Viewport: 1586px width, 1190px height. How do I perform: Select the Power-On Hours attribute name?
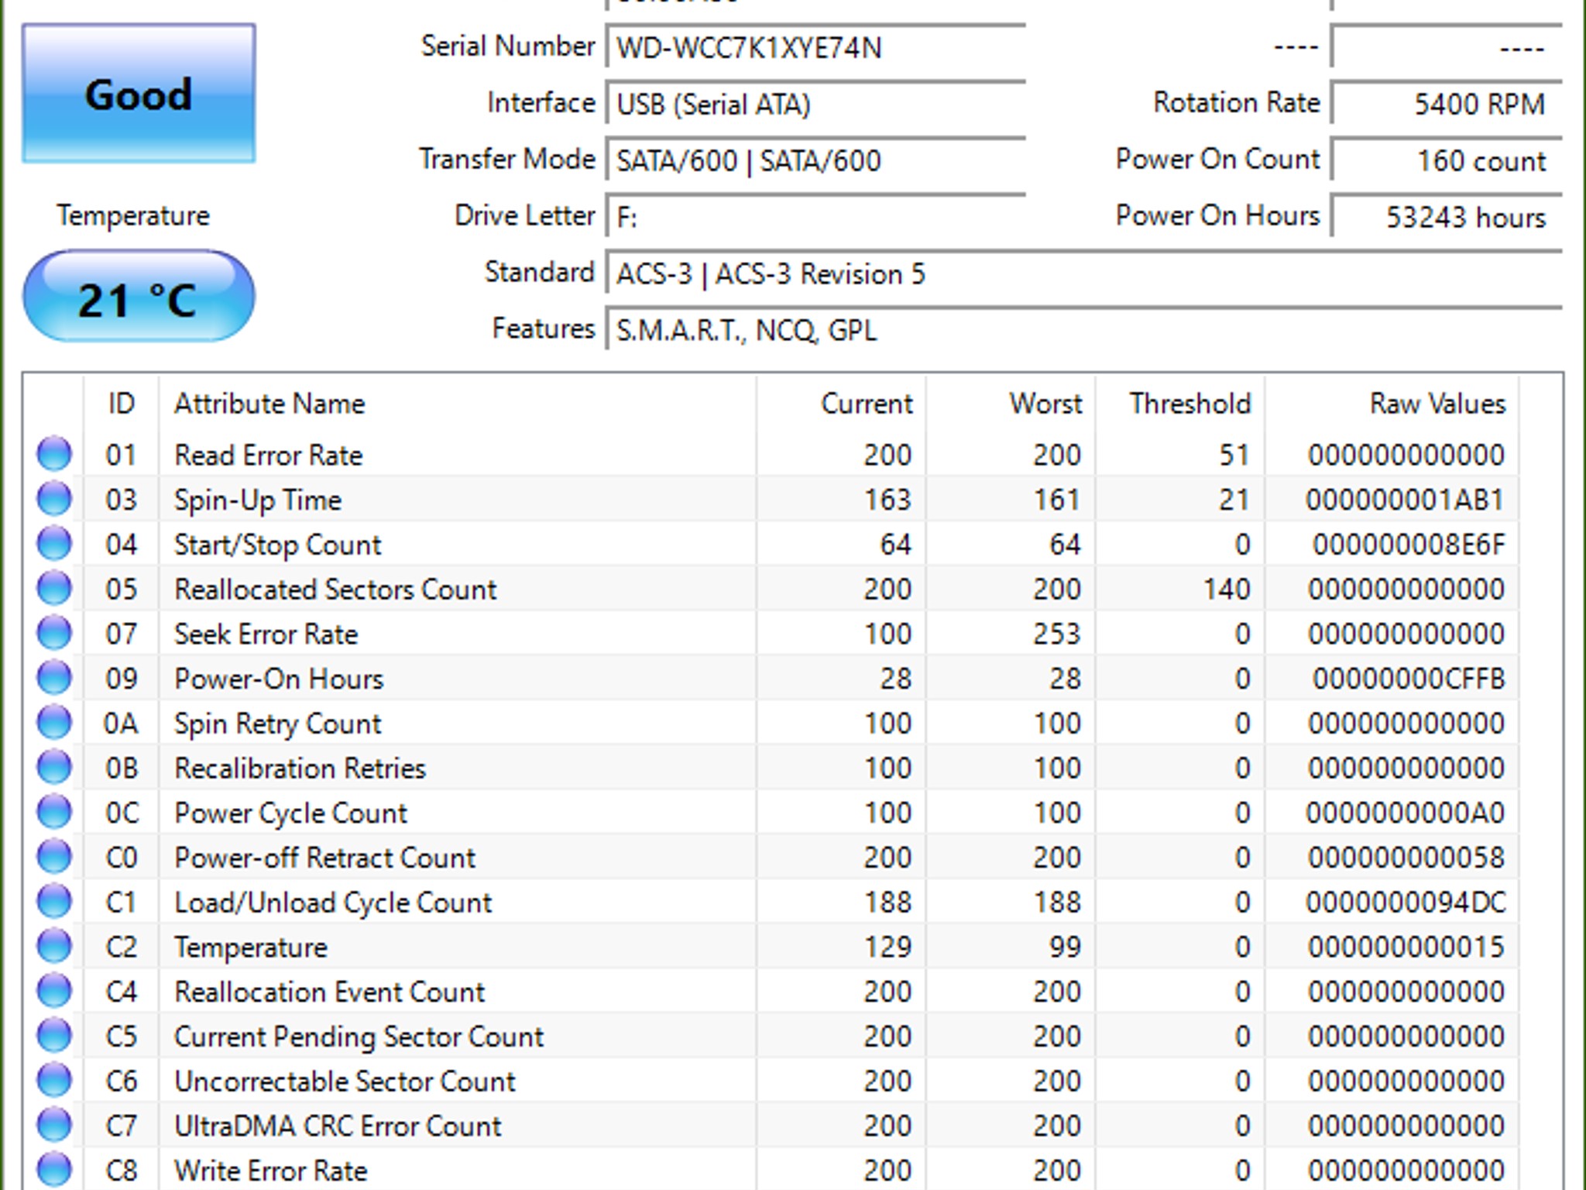[x=278, y=679]
